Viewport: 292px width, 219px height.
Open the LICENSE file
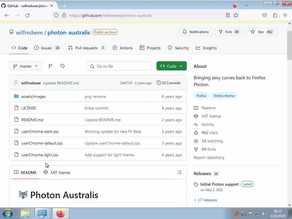(x=29, y=108)
